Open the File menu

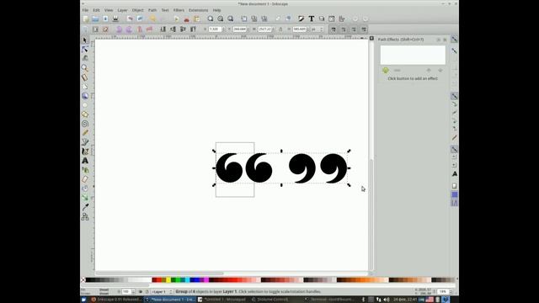(85, 10)
